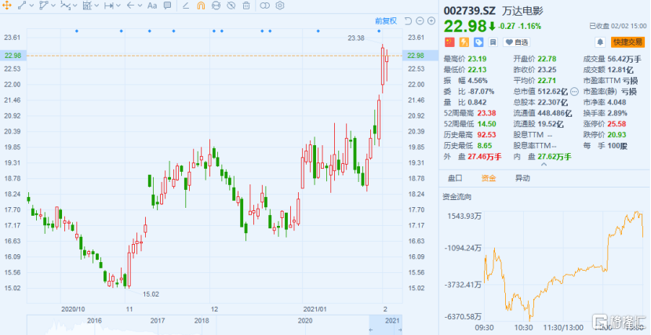
Task: Open the compare overlay circles icon
Action: [x=264, y=5]
